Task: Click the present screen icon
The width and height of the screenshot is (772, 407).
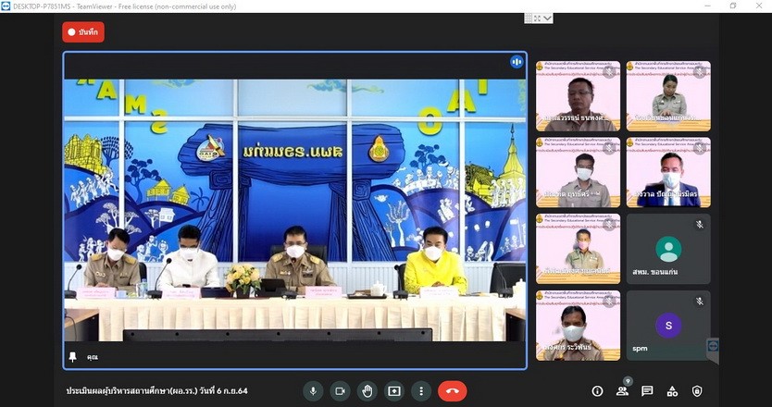Action: (394, 391)
